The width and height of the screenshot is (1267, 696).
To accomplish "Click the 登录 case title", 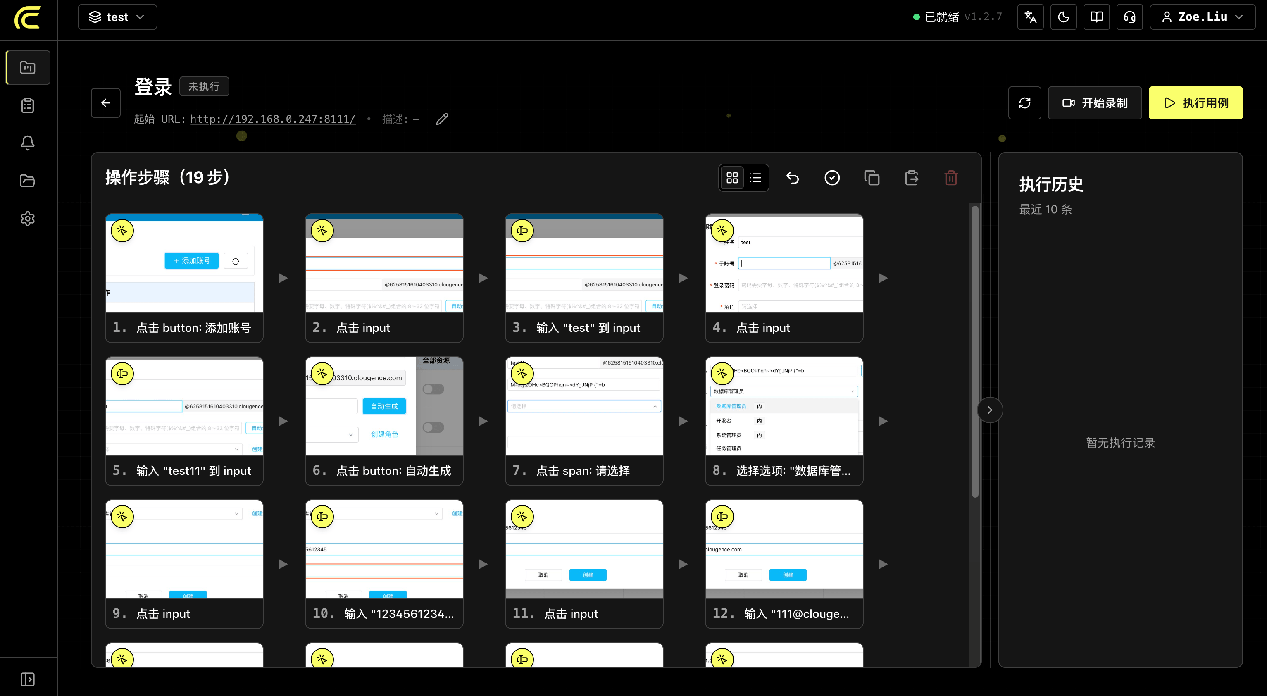I will 153,87.
